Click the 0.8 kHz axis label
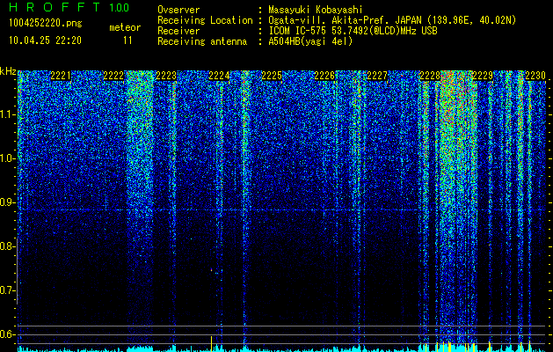This screenshot has width=553, height=352. 8,246
